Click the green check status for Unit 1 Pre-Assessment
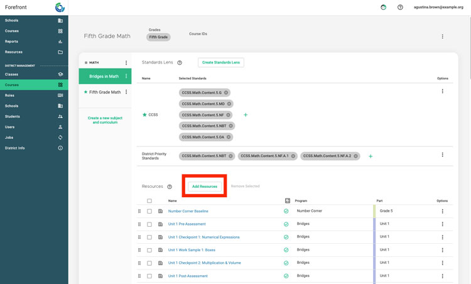Screen dimensions: 471x284 point(286,224)
